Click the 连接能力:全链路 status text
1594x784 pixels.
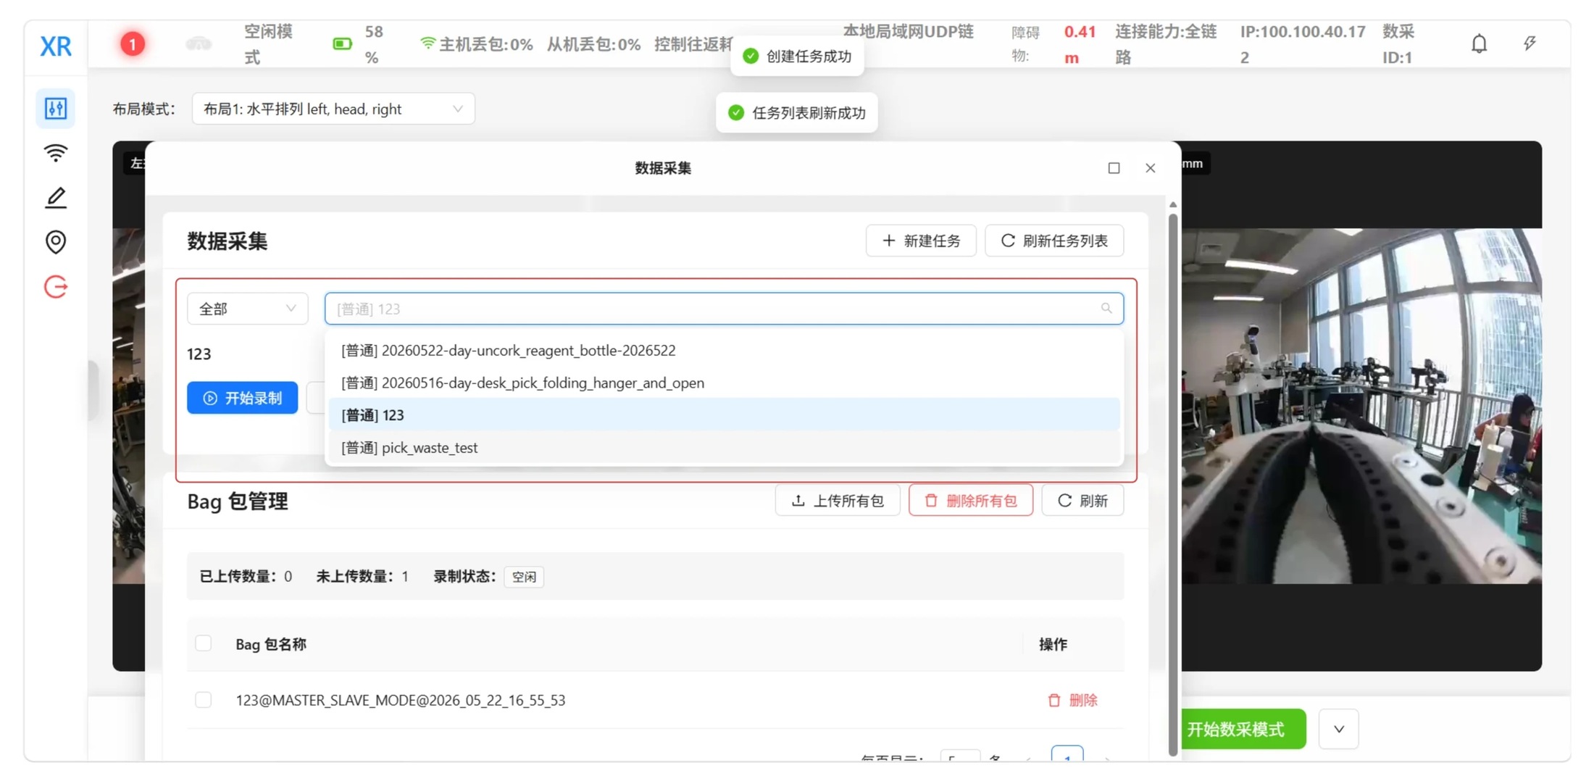tap(1166, 44)
